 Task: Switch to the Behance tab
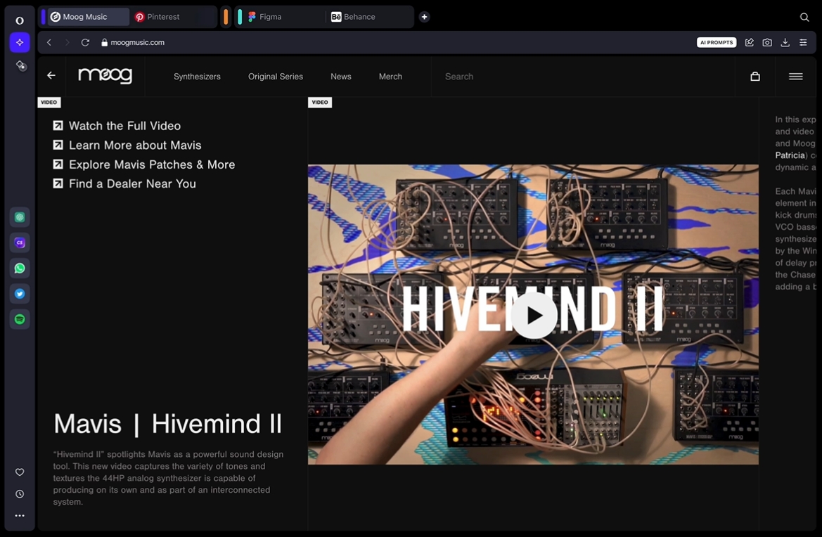coord(368,17)
